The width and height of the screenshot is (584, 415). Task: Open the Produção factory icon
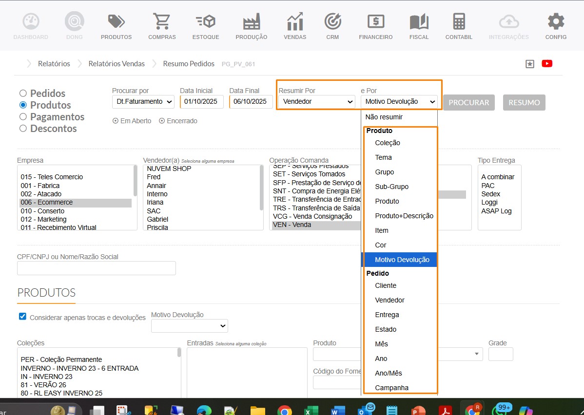click(251, 22)
